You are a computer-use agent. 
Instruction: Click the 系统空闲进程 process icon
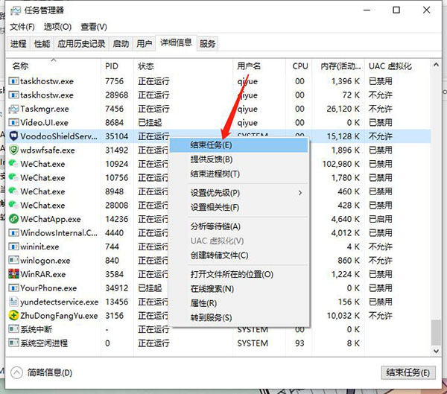coord(13,343)
